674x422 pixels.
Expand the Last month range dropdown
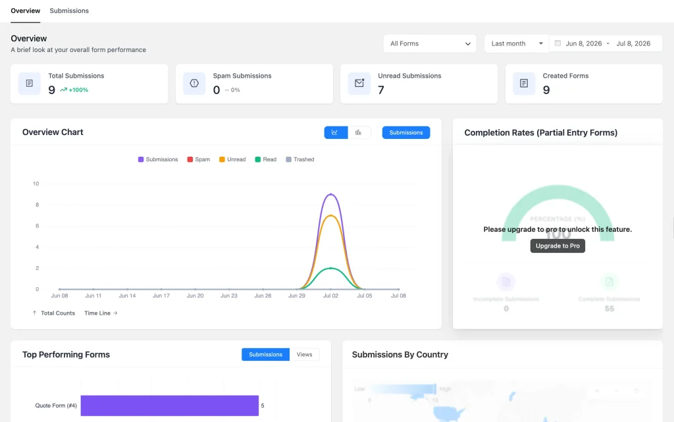517,43
